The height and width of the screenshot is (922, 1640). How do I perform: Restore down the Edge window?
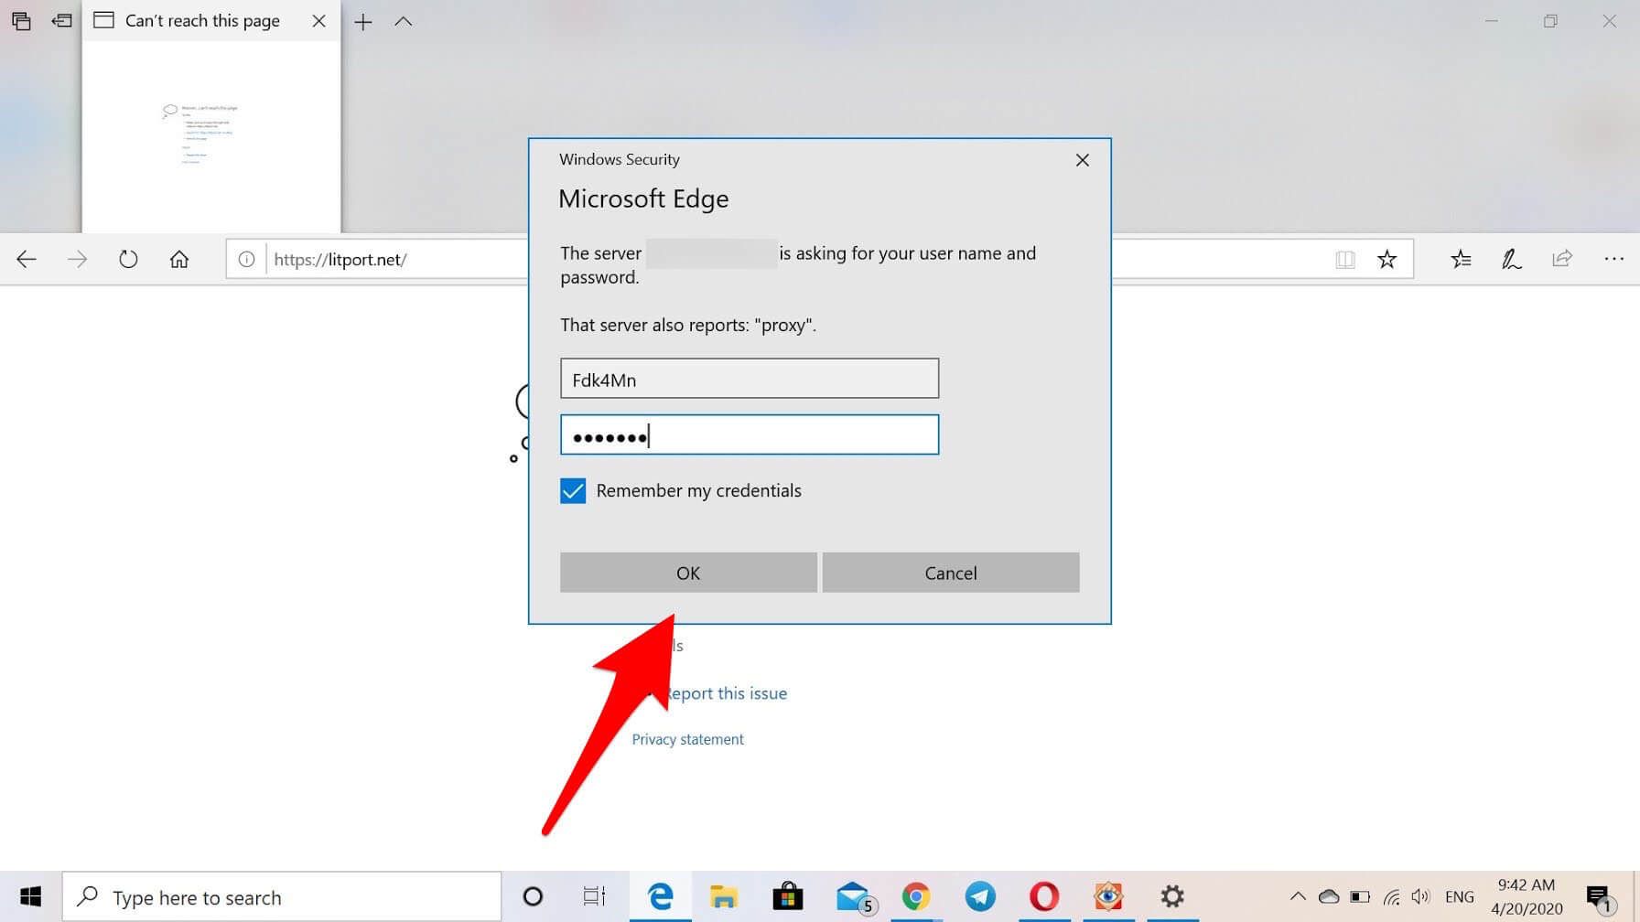pos(1550,21)
